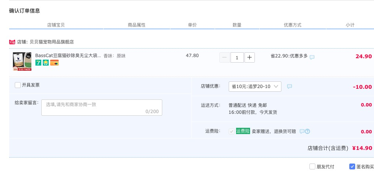Click the unit price 47.80

(x=192, y=56)
